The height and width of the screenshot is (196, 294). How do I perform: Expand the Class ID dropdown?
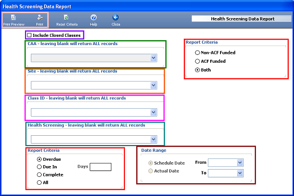153,112
